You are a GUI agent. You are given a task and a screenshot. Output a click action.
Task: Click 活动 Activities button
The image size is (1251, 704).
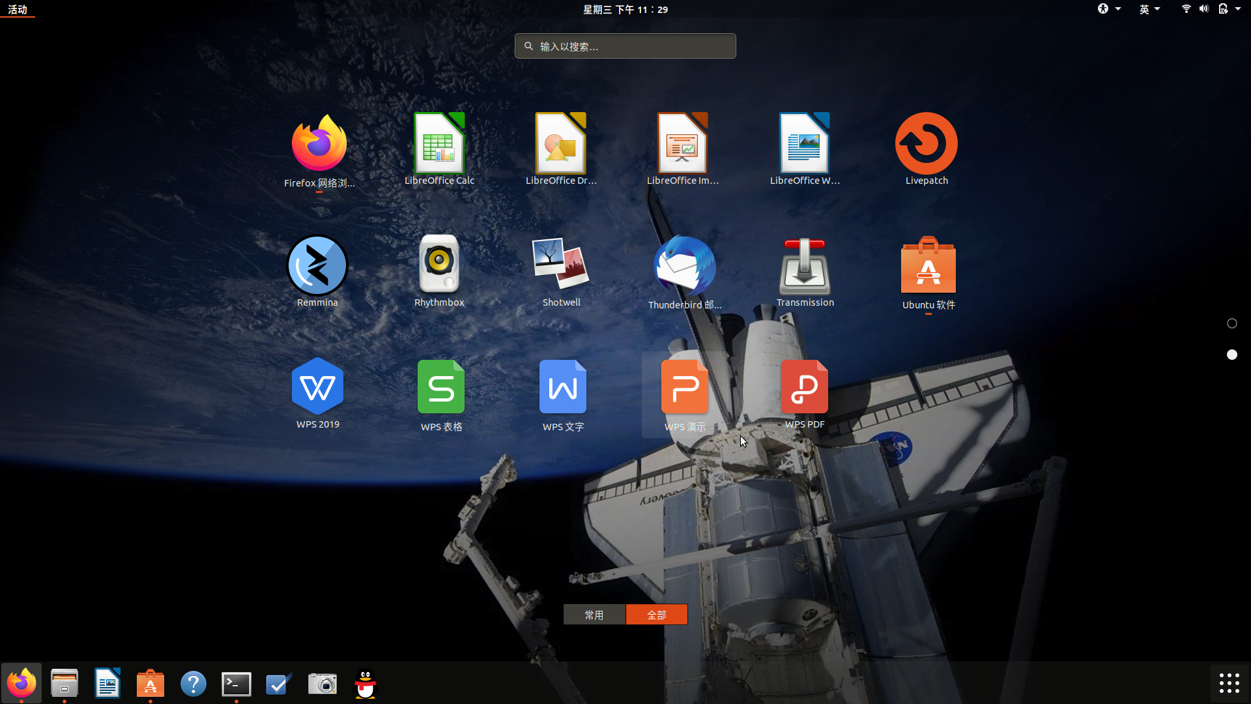pos(18,9)
